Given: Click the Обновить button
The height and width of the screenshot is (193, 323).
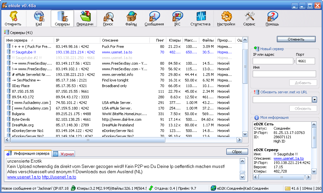Looking at the screenshot, I should click(303, 109).
